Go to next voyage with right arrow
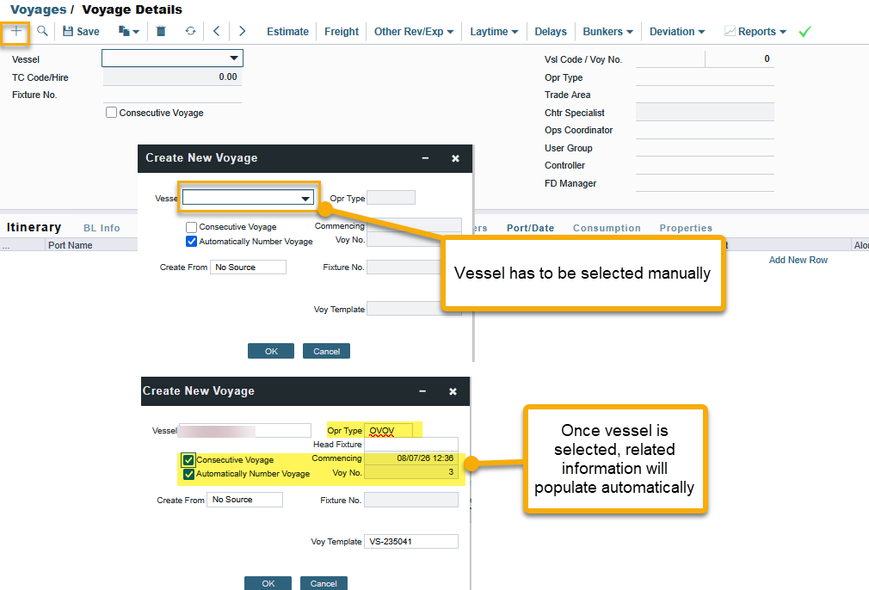The height and width of the screenshot is (590, 869). (x=243, y=32)
